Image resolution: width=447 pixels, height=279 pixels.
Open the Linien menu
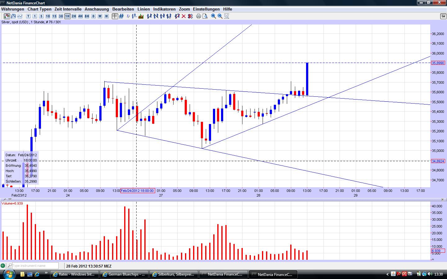(144, 9)
